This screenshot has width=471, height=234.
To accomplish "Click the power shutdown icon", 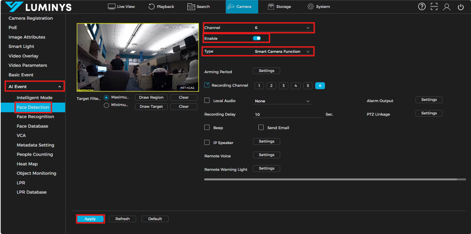I will (461, 7).
